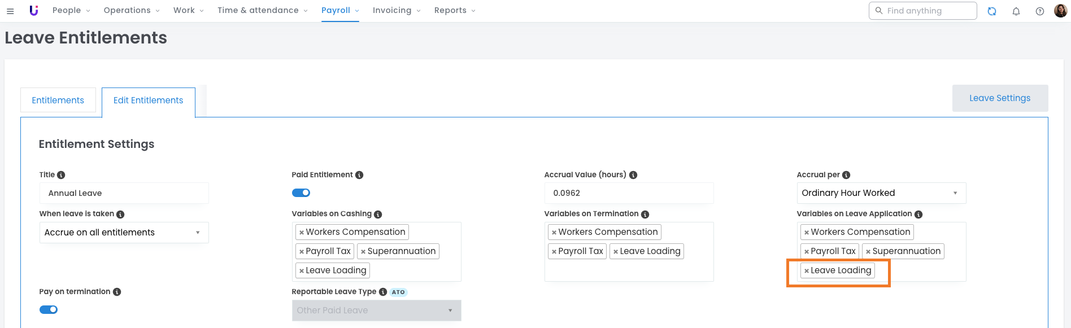Switch to the Entitlements tab

(58, 100)
